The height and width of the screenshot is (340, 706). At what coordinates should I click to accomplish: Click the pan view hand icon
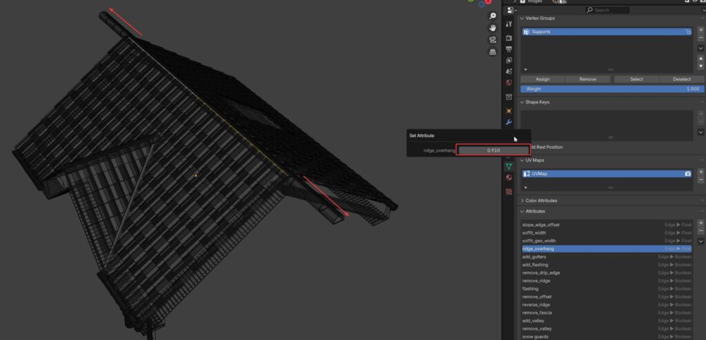[492, 28]
